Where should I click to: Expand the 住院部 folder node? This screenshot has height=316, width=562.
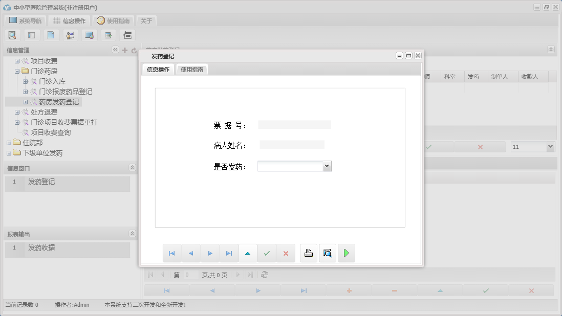pyautogui.click(x=8, y=143)
